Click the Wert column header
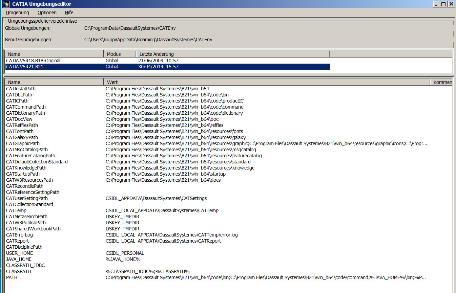 pyautogui.click(x=267, y=82)
